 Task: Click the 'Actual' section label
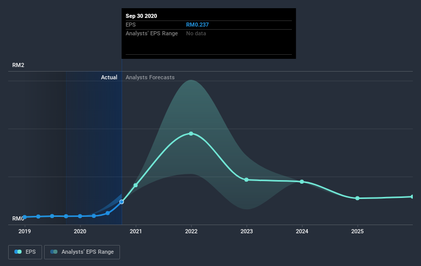coord(109,77)
